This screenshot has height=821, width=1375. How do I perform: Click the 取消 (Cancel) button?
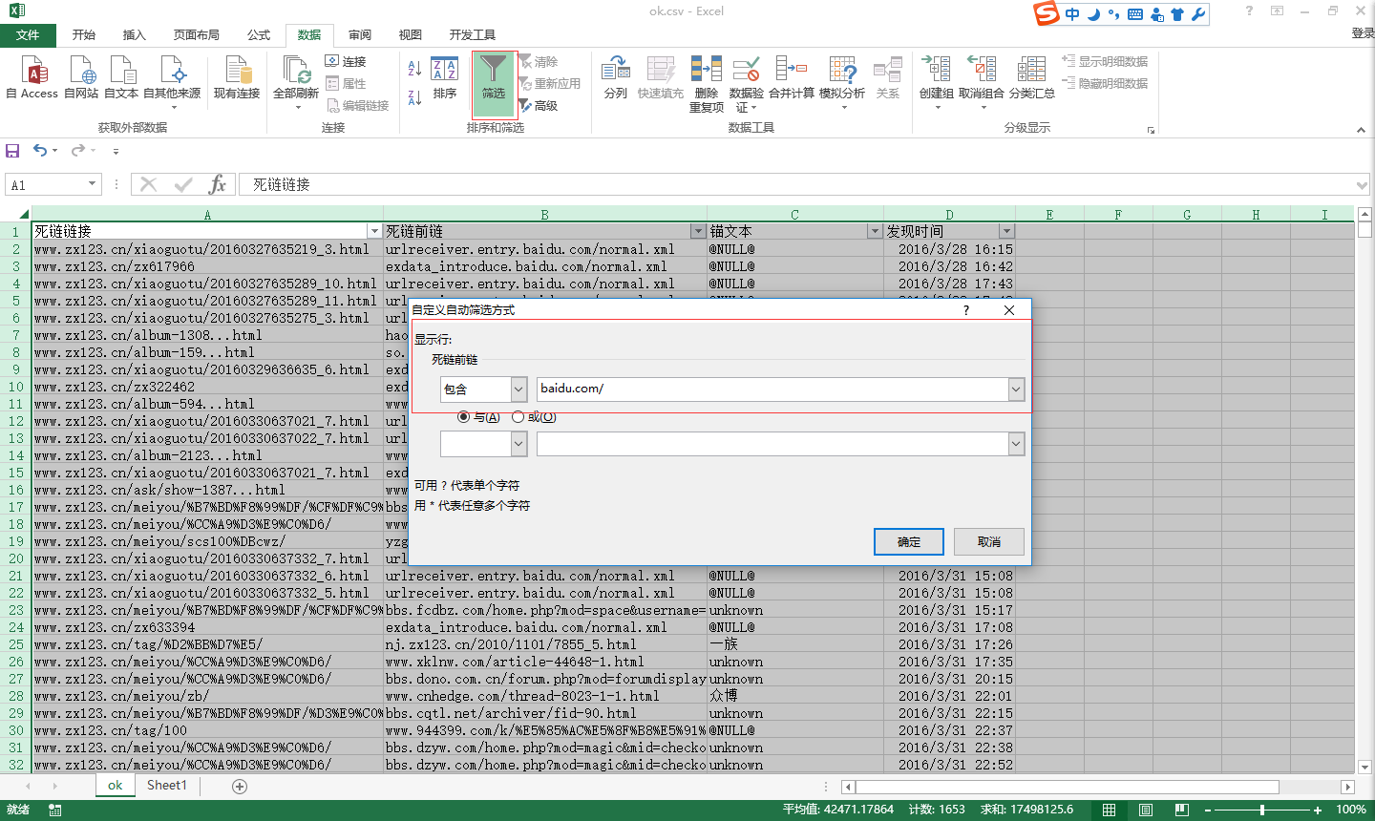[989, 542]
